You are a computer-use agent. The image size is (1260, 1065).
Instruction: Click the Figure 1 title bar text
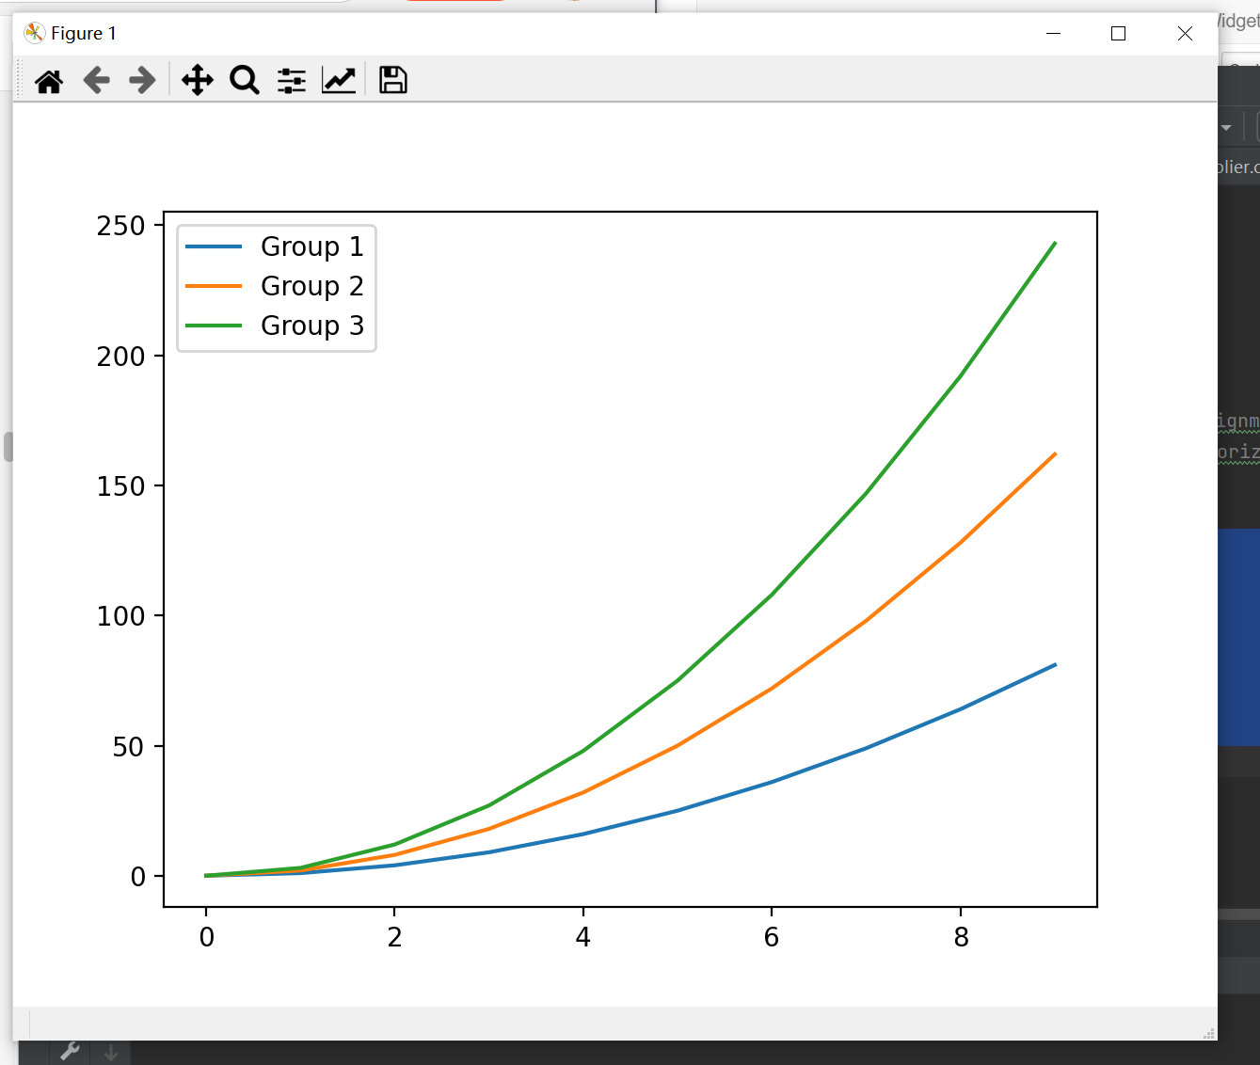(84, 34)
